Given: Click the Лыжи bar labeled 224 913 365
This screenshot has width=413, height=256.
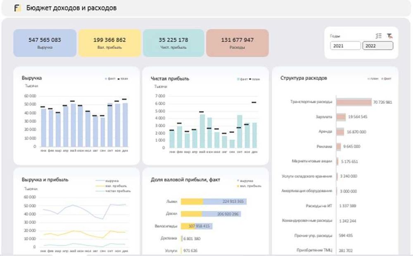Looking at the screenshot, I should click(214, 201).
